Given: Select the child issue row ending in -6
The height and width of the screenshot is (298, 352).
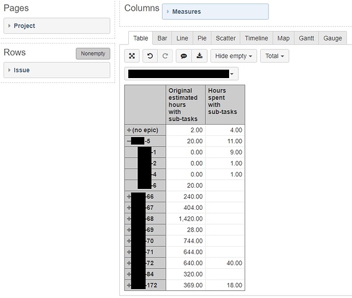Looking at the screenshot, I should point(145,185).
